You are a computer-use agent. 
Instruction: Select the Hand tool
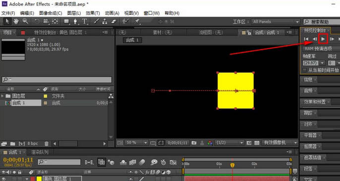[x=16, y=21]
